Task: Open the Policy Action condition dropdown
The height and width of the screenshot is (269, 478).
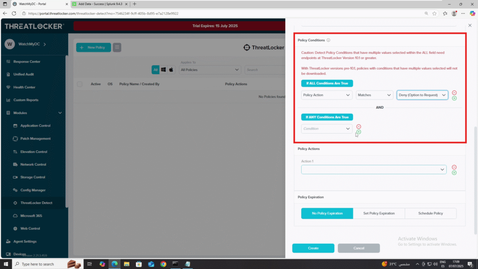Action: coord(326,95)
